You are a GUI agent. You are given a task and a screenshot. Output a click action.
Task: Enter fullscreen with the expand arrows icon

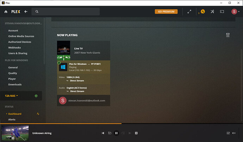[x=189, y=12]
